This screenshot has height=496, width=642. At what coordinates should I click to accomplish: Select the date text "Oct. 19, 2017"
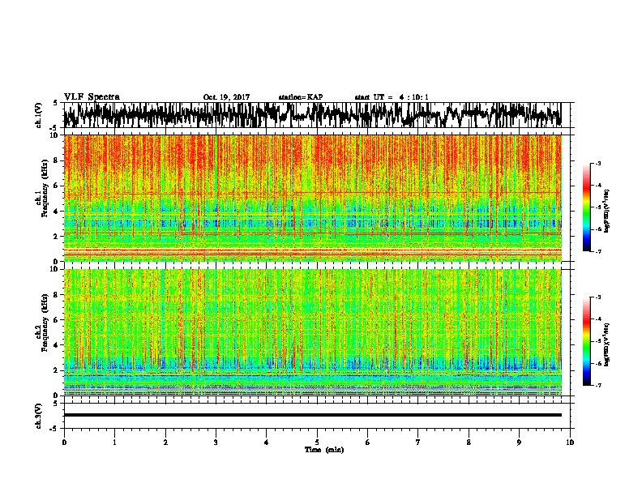pos(226,97)
